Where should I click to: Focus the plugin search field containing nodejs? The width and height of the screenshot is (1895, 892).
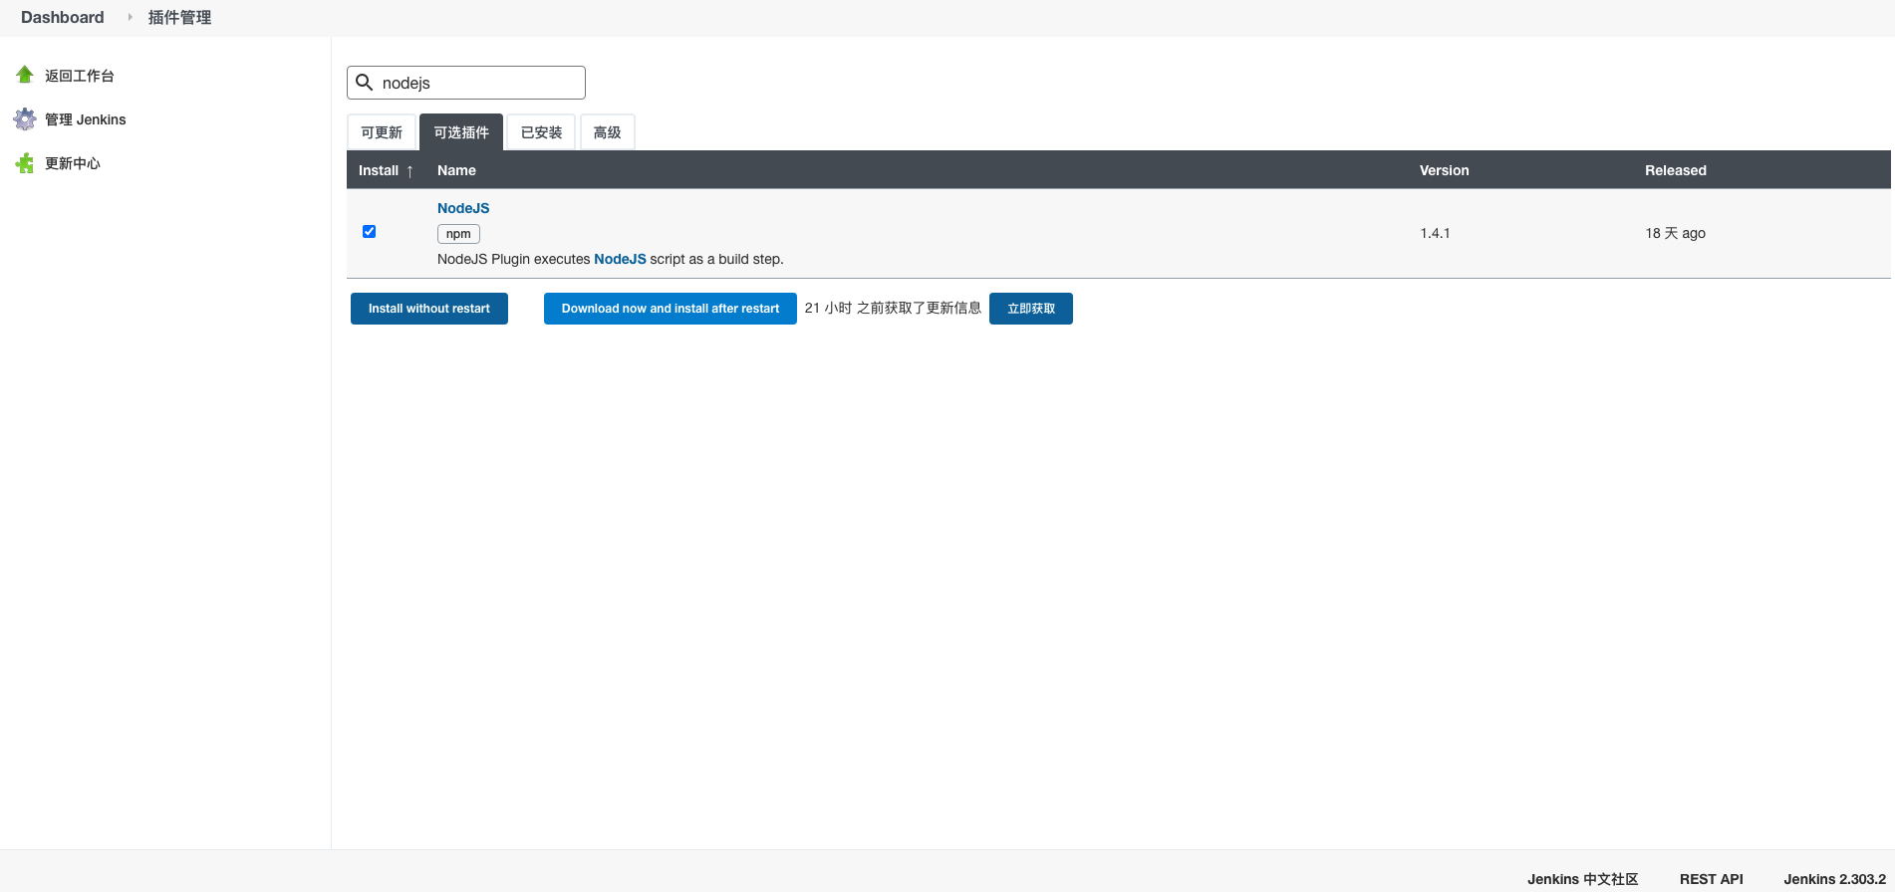click(466, 83)
